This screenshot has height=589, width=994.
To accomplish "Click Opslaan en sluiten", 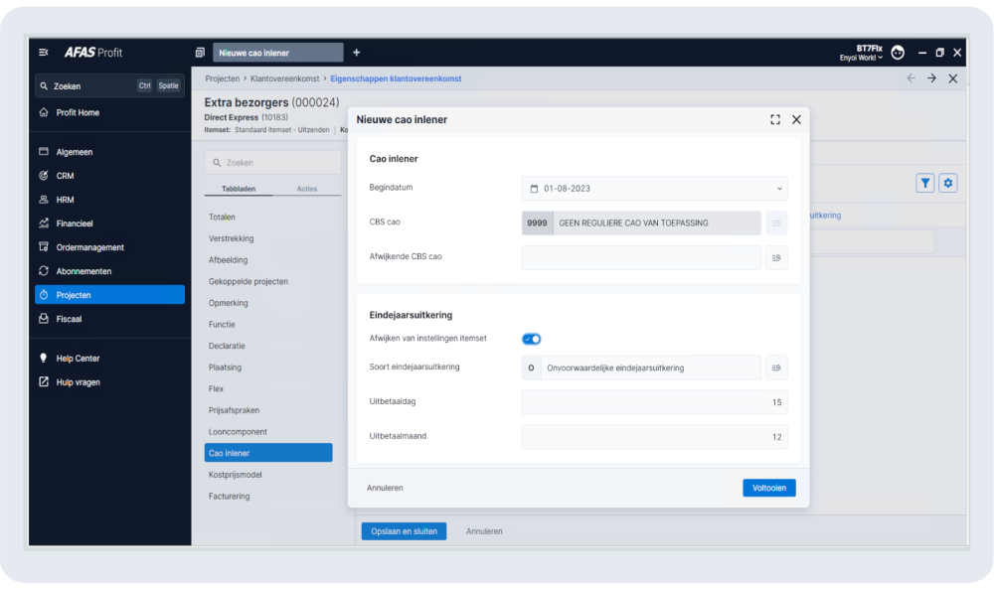I will 404,531.
